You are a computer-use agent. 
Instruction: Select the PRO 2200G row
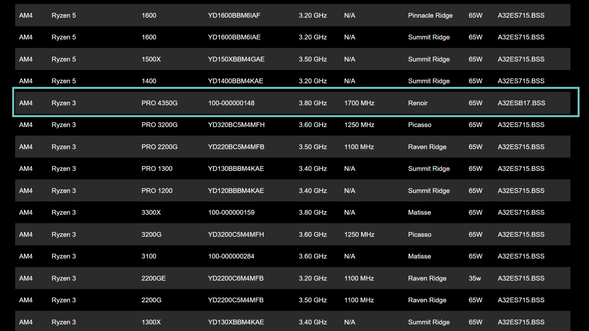[x=293, y=147]
